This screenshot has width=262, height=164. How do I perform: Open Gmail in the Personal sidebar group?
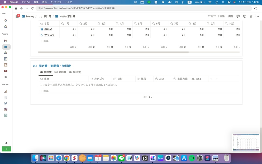(x=6, y=41)
